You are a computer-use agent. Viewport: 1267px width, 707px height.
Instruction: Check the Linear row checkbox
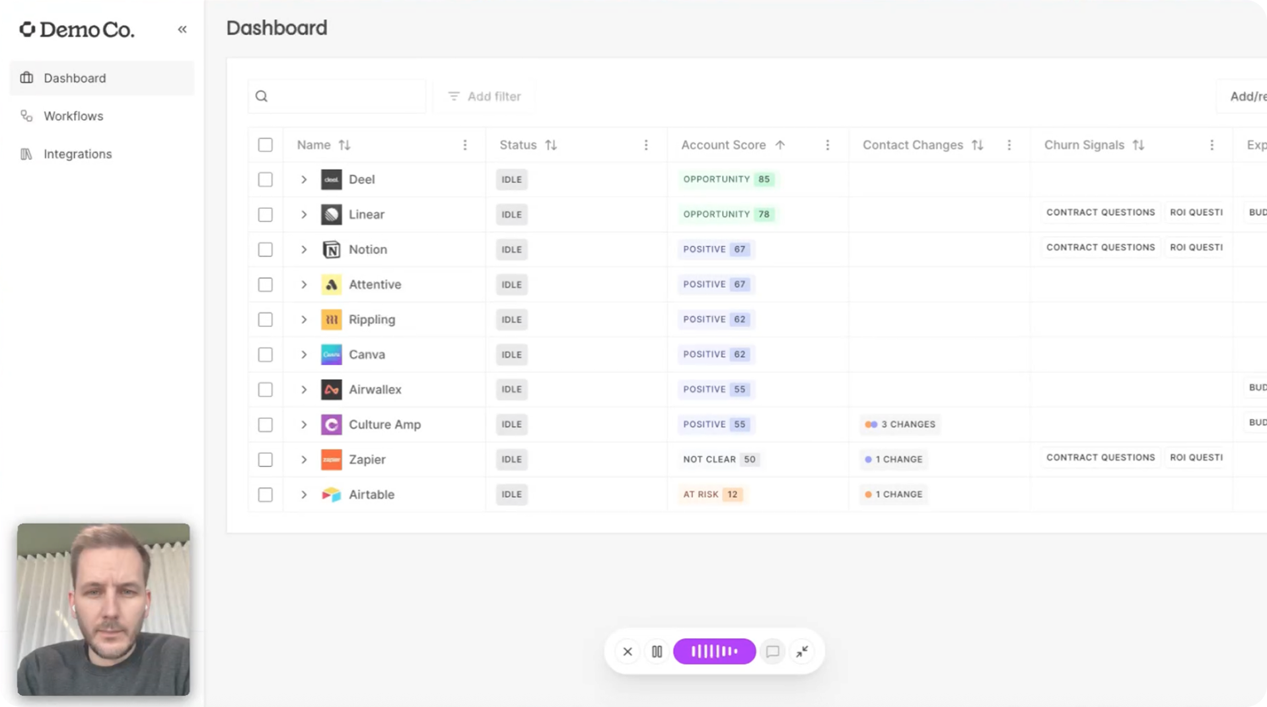pos(266,215)
